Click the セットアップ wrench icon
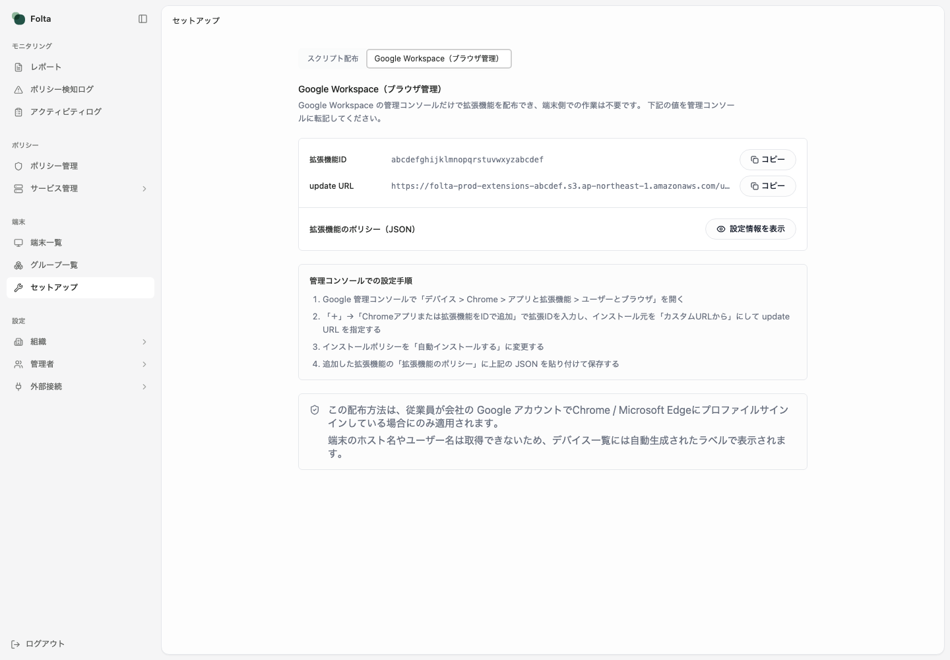 pyautogui.click(x=18, y=288)
